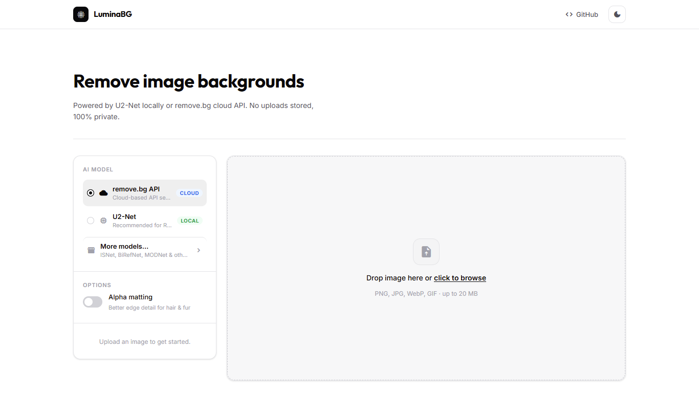Click "Upload an image to get started." text

pyautogui.click(x=145, y=341)
